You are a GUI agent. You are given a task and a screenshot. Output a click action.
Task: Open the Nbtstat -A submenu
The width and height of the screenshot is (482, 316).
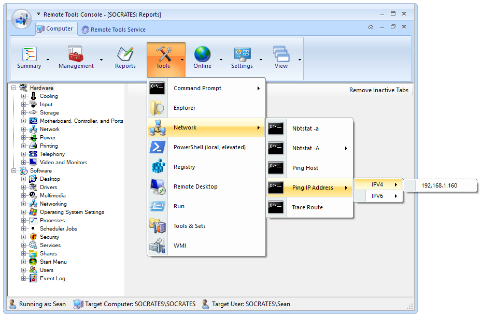[309, 148]
